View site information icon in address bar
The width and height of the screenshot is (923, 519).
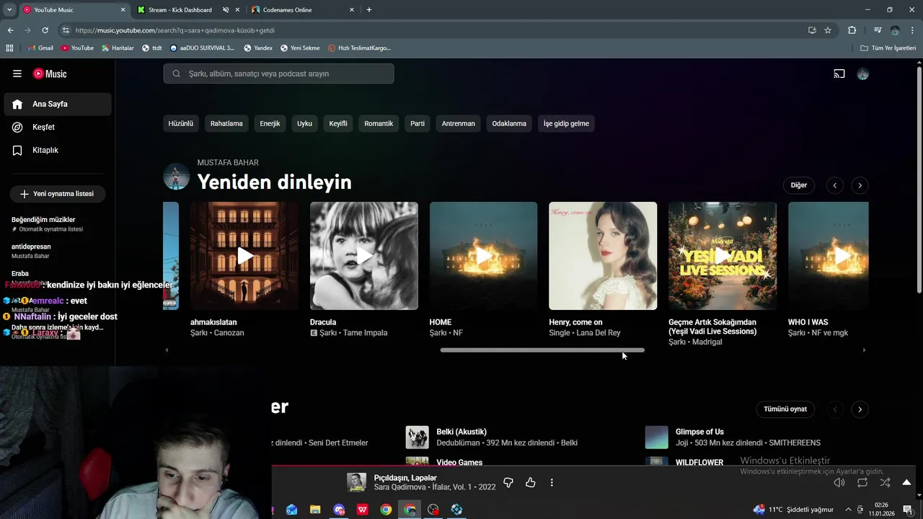click(x=66, y=30)
